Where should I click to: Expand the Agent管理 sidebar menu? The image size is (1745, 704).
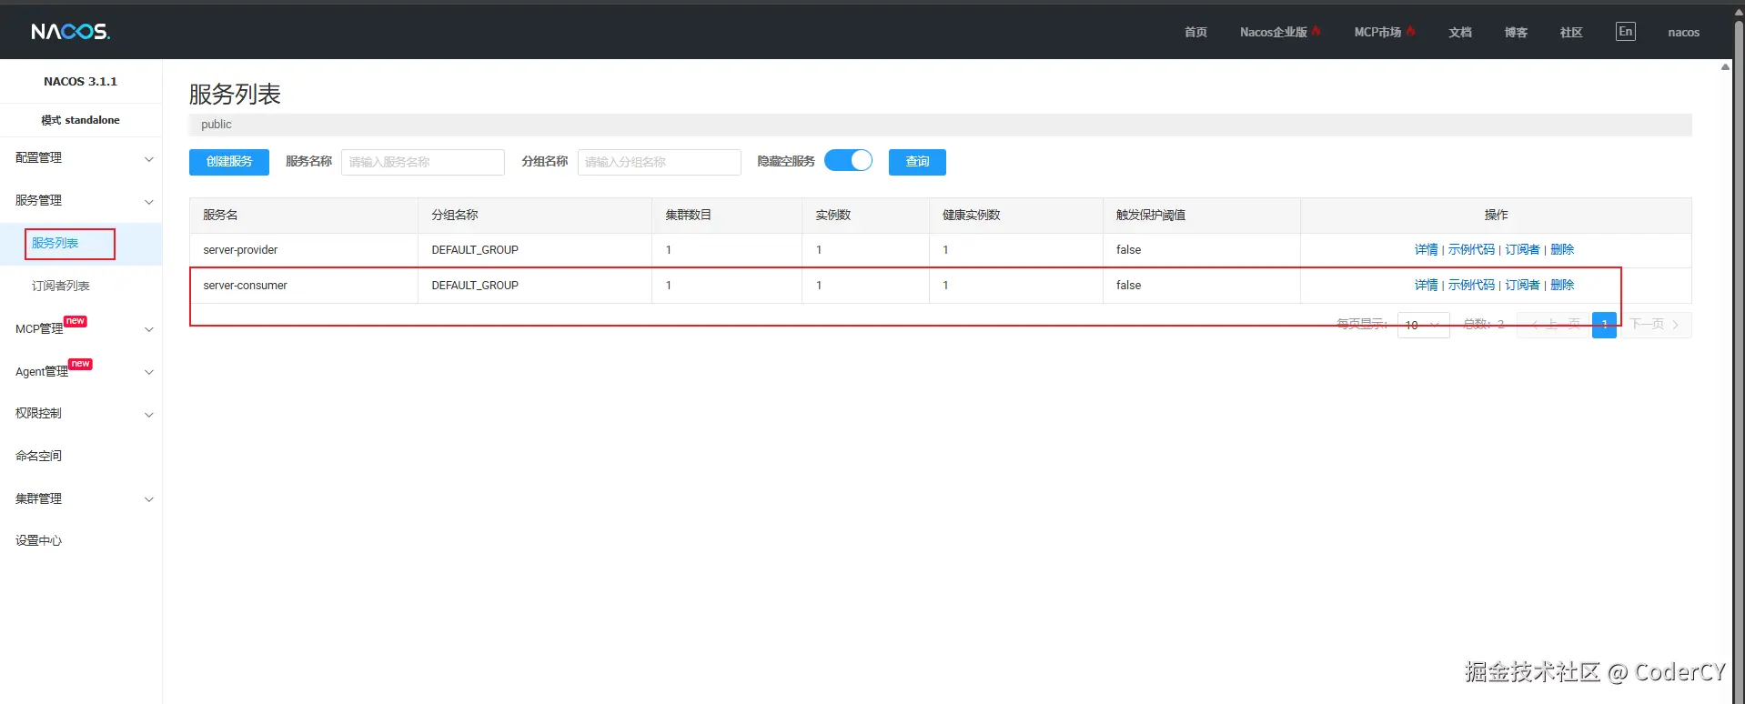81,371
